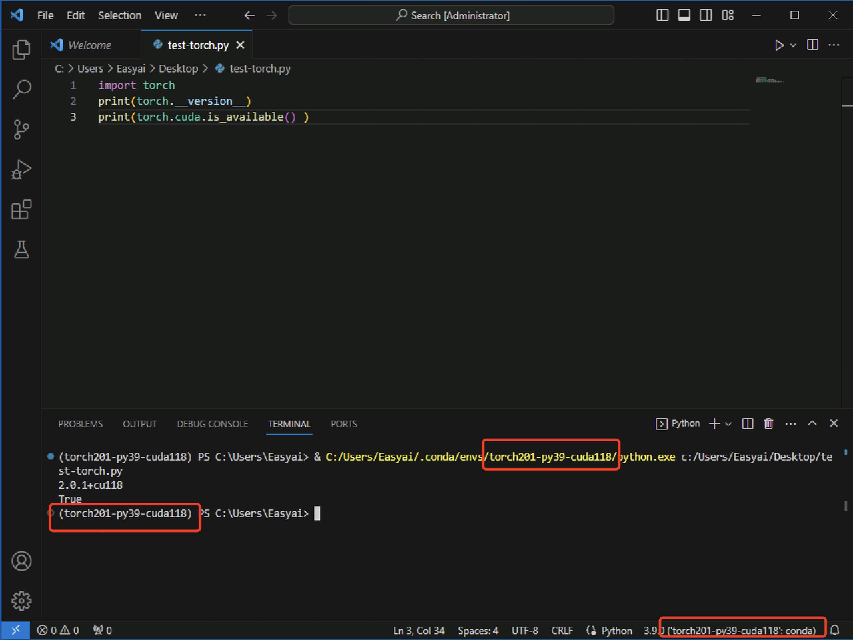853x640 pixels.
Task: Switch to the OUTPUT panel tab
Action: (x=140, y=424)
